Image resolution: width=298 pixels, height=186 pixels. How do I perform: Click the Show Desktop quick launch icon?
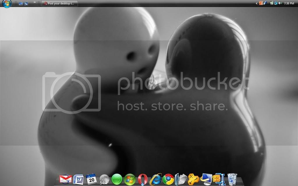click(x=21, y=3)
